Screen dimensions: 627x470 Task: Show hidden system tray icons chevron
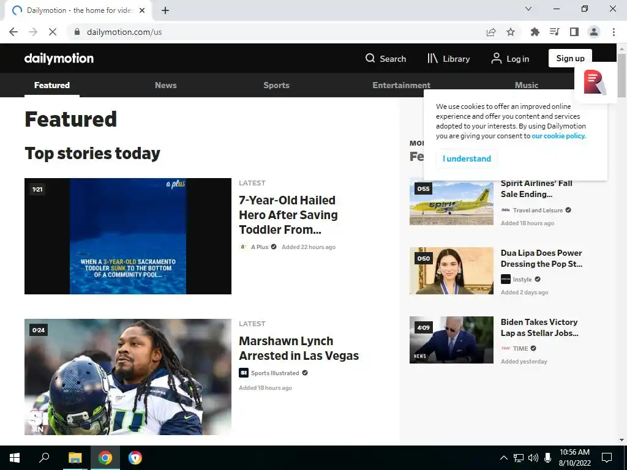pos(504,458)
